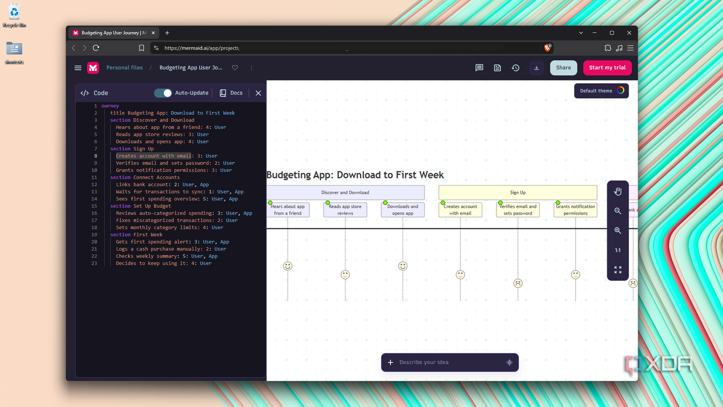Click the voice input waveform icon
Screen dimensions: 723x407
tap(509, 362)
